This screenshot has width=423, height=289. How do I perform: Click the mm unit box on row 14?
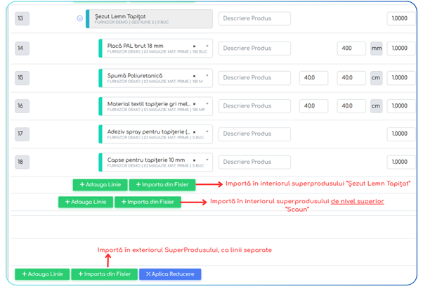(377, 49)
